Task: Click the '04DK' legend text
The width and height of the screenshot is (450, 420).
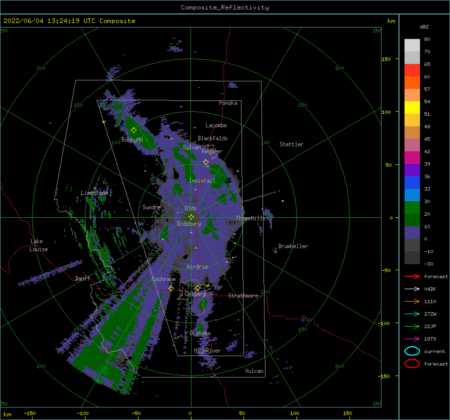Action: point(430,289)
